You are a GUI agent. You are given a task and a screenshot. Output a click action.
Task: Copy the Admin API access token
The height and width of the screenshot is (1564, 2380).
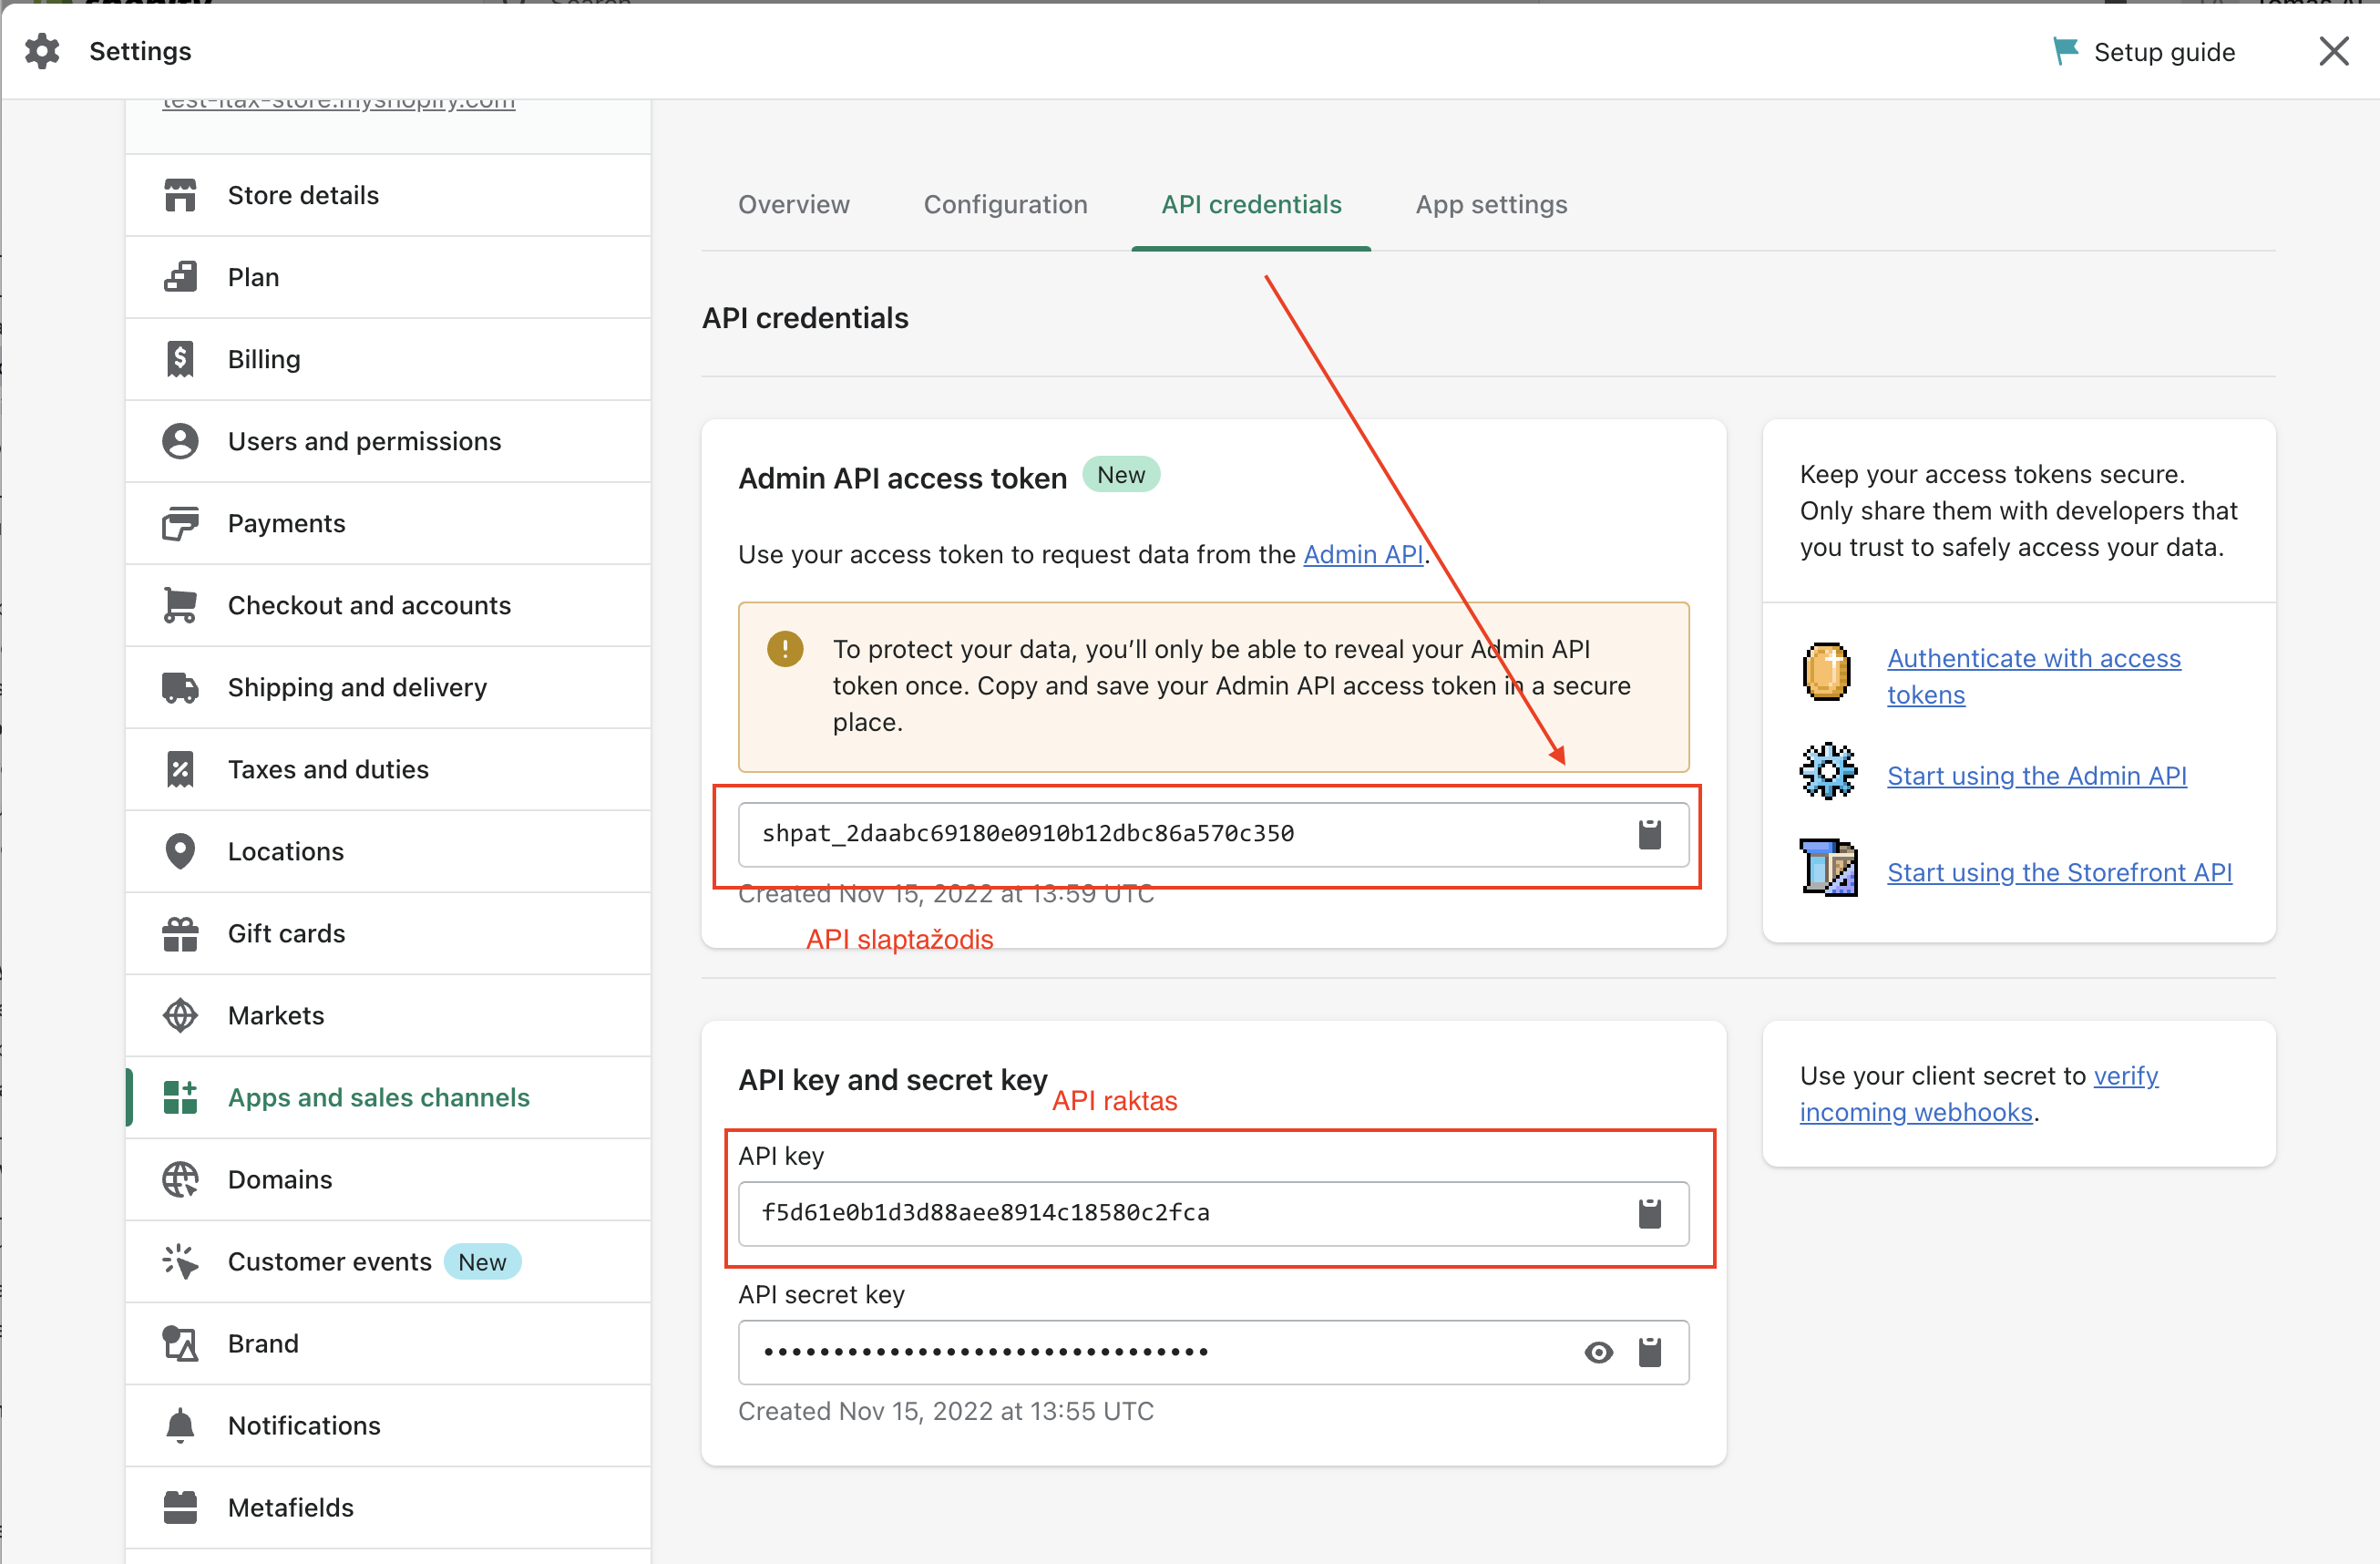click(x=1649, y=834)
